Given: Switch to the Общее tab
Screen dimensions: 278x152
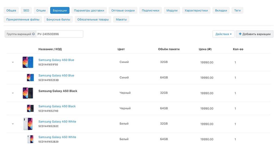Looking at the screenshot, I should [11, 11].
